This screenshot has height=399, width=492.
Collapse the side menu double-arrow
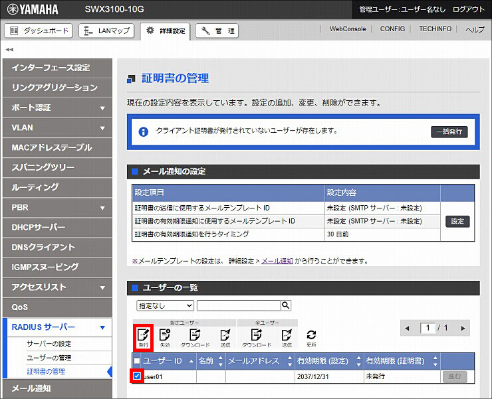coord(9,49)
